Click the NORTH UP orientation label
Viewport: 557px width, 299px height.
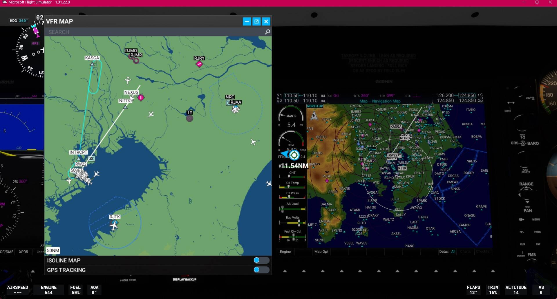(315, 106)
